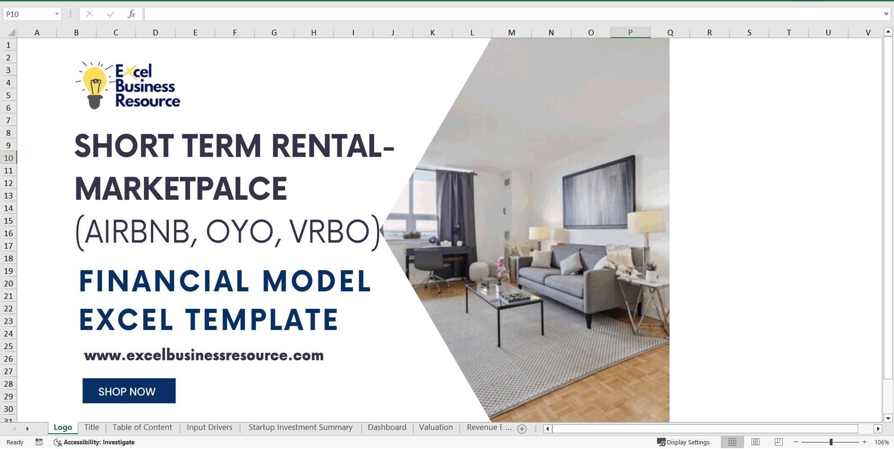Click vertical scrollbar down arrow
The width and height of the screenshot is (894, 449).
(888, 418)
